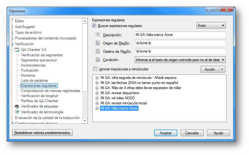Screen dimensions: 249x155
Task: Open Números settings
Action: click(28, 75)
